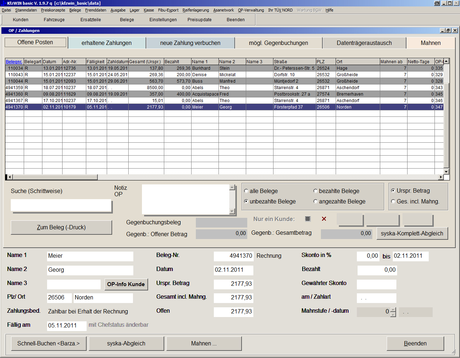Click the Einstellungen toolbar button
Viewport: 460px width, 358px height.
pyautogui.click(x=163, y=20)
